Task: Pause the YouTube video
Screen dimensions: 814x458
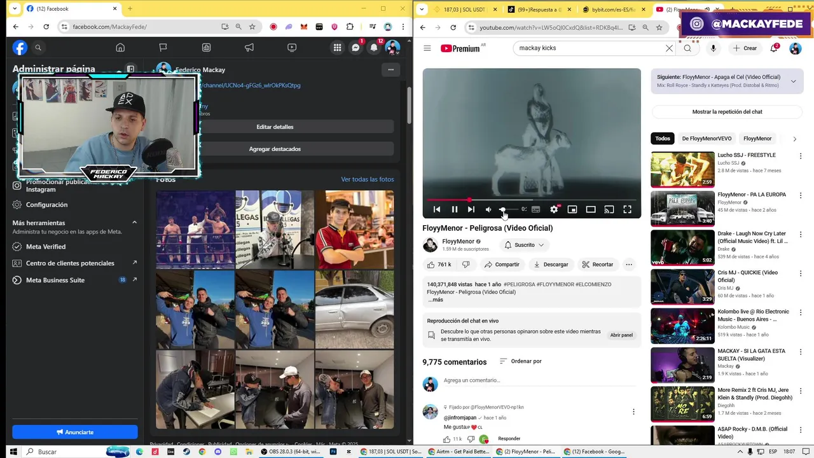Action: 455,209
